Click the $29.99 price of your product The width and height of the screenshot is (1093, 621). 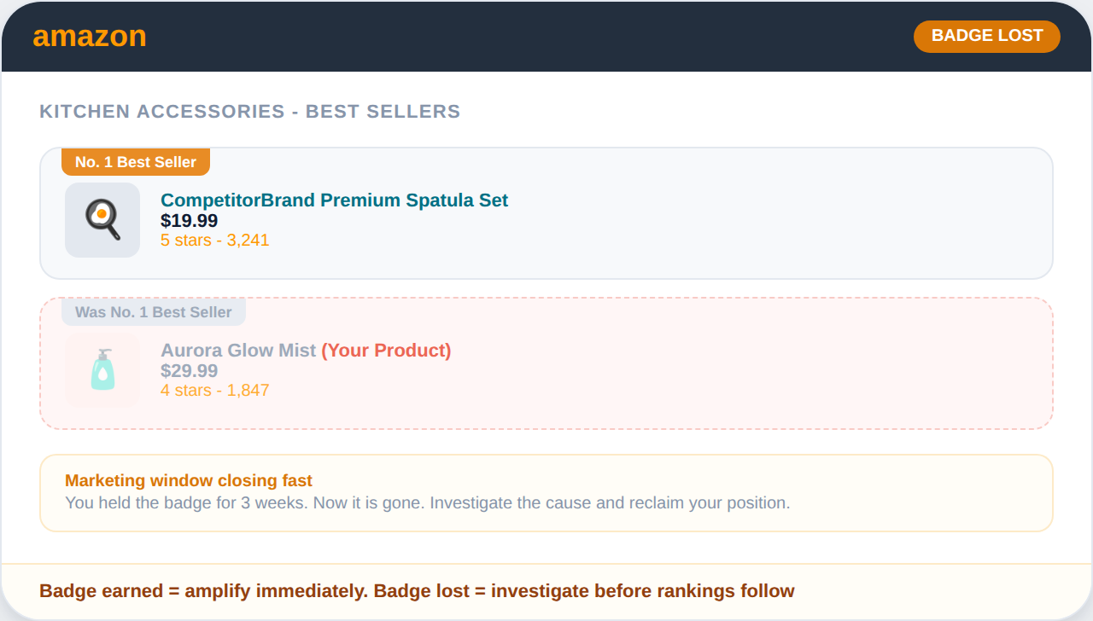[x=189, y=371]
